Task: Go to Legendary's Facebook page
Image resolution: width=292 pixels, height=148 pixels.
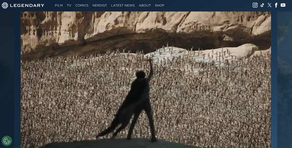Action: pos(276,5)
